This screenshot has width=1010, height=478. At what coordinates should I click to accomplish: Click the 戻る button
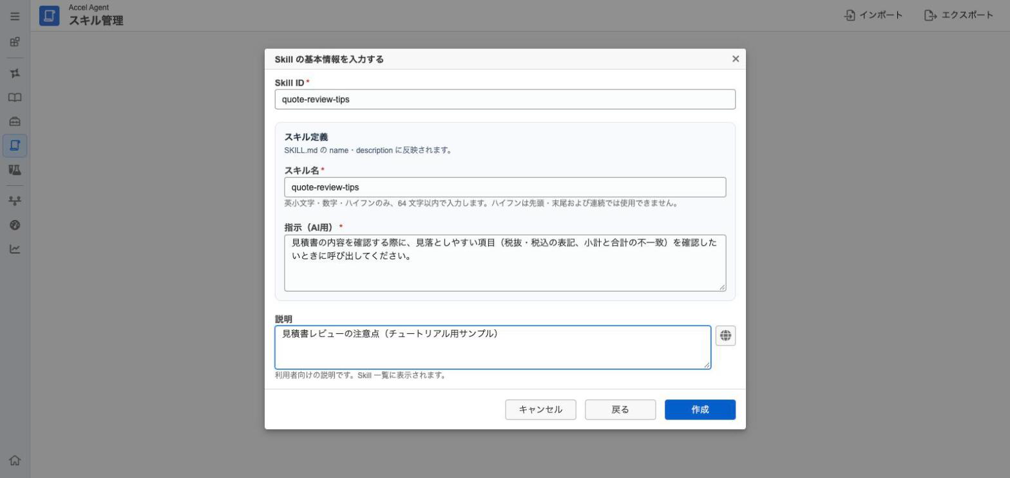[x=620, y=410]
